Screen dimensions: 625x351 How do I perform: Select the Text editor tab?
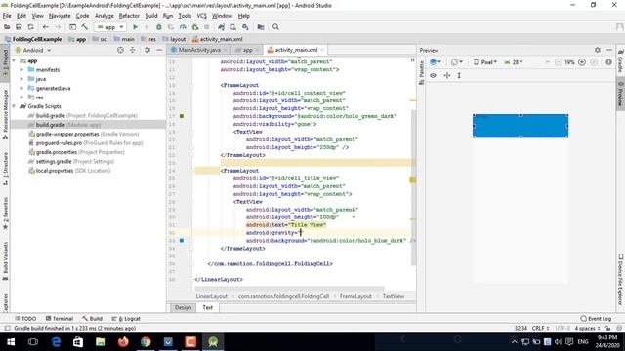click(x=208, y=308)
